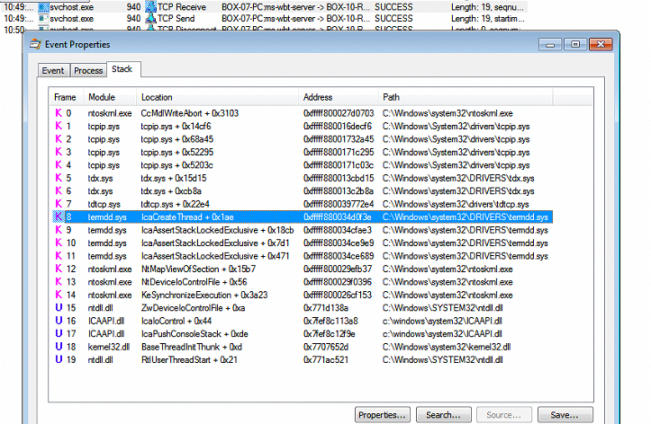Click the K icon for frame 0
This screenshot has height=424, width=651.
pyautogui.click(x=58, y=114)
